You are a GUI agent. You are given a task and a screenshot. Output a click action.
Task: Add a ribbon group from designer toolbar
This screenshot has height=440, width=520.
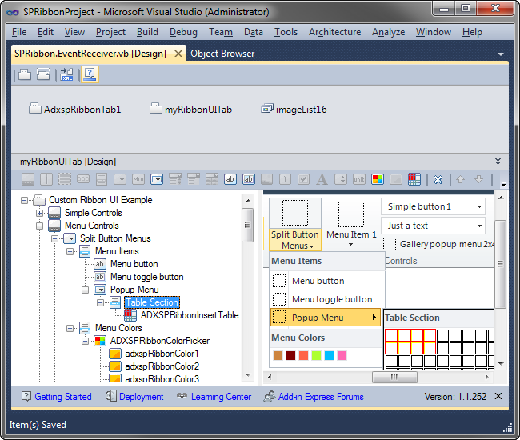click(x=28, y=179)
